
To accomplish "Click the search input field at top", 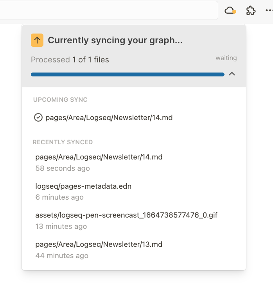I will (x=109, y=11).
